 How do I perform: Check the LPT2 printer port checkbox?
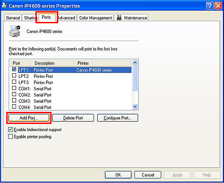click(14, 76)
